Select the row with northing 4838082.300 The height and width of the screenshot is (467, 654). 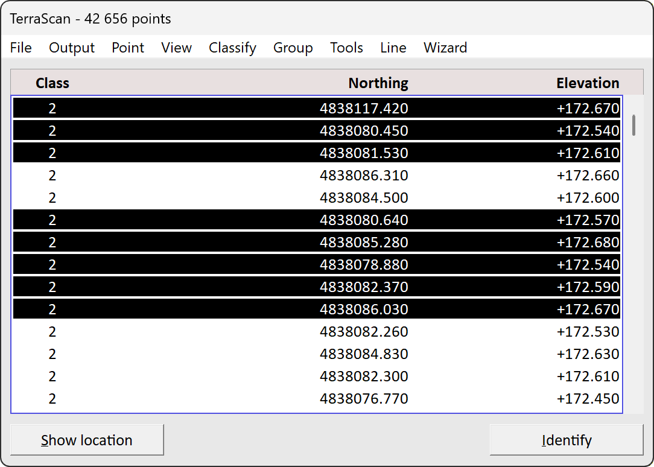point(317,376)
